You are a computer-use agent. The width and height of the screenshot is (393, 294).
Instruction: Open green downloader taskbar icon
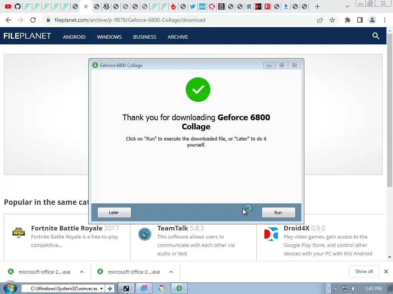[179, 289]
